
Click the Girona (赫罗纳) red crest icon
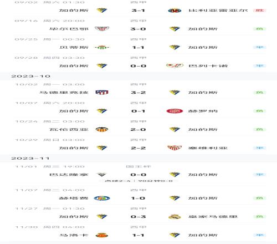(x=175, y=111)
